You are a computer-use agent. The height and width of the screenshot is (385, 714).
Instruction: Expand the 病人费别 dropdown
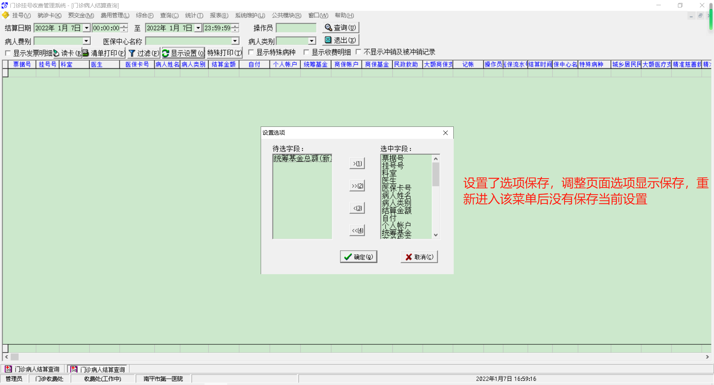(x=86, y=41)
